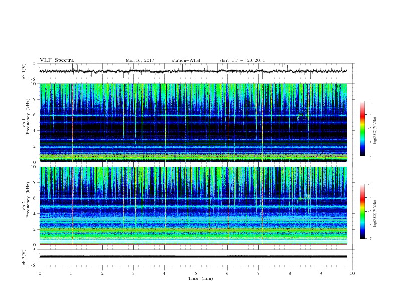
Task: Click time-axis tick label "5"
Action: 196,273
